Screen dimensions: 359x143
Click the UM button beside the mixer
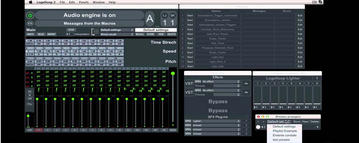(x=29, y=98)
